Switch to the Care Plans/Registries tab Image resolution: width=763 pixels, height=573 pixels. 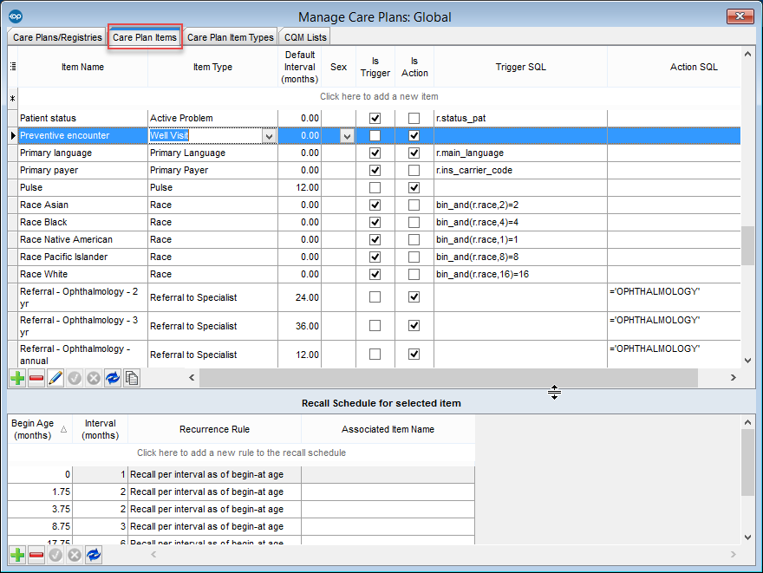point(57,37)
